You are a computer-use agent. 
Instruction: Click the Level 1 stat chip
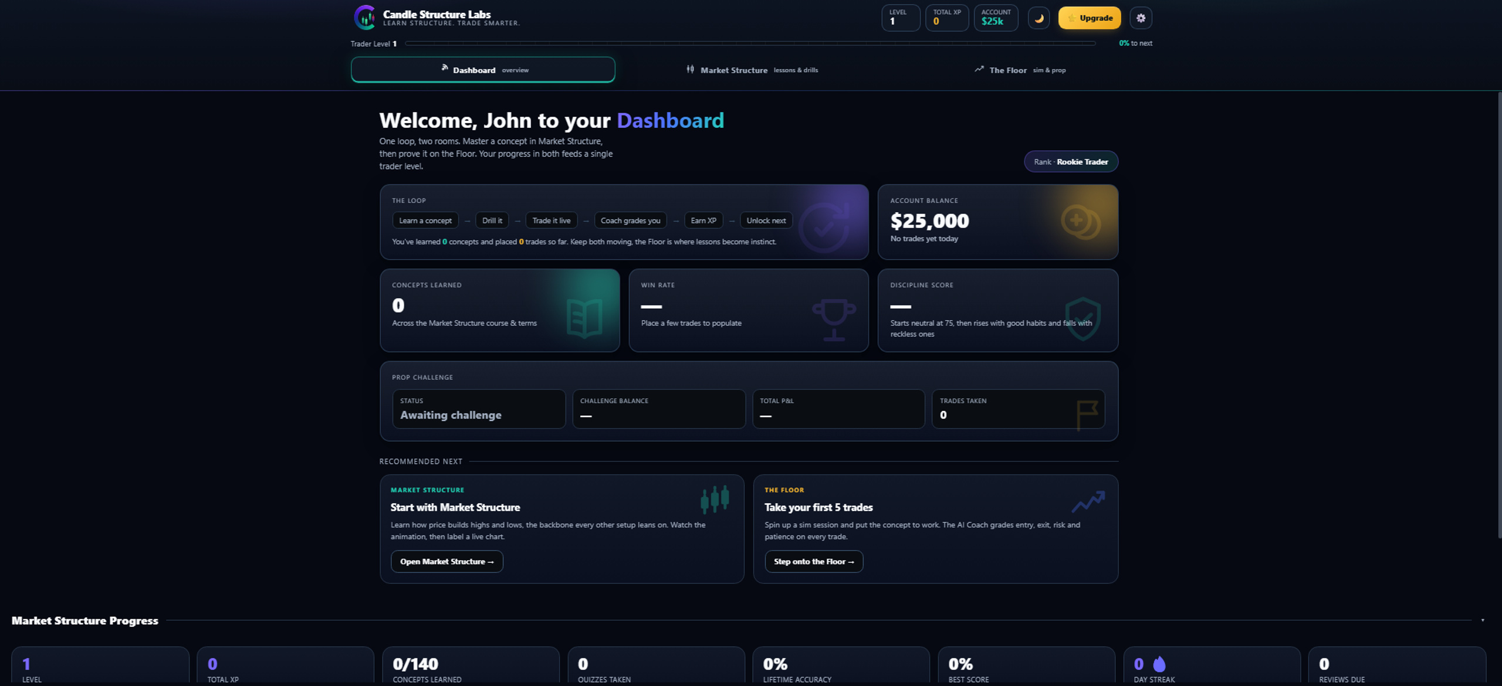tap(901, 18)
